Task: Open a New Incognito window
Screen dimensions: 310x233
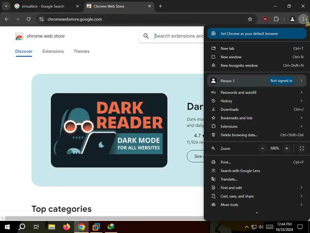Action: (x=257, y=66)
